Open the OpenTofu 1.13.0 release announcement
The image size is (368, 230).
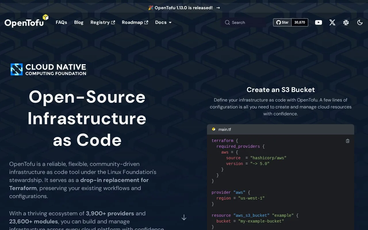coord(184,8)
